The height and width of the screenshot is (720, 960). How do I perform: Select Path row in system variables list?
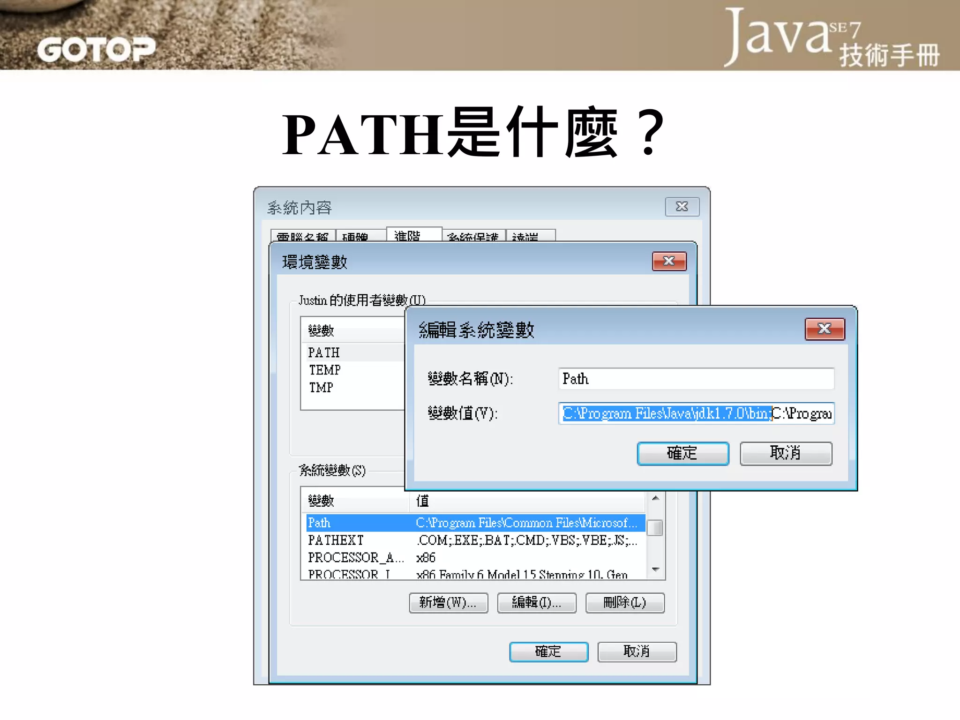(476, 523)
